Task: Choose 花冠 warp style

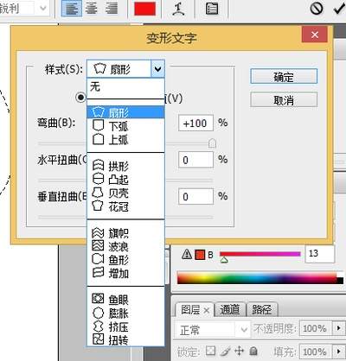Action: click(125, 206)
